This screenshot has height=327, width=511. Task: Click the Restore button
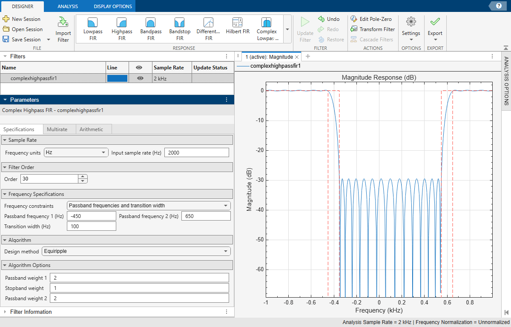(x=331, y=40)
